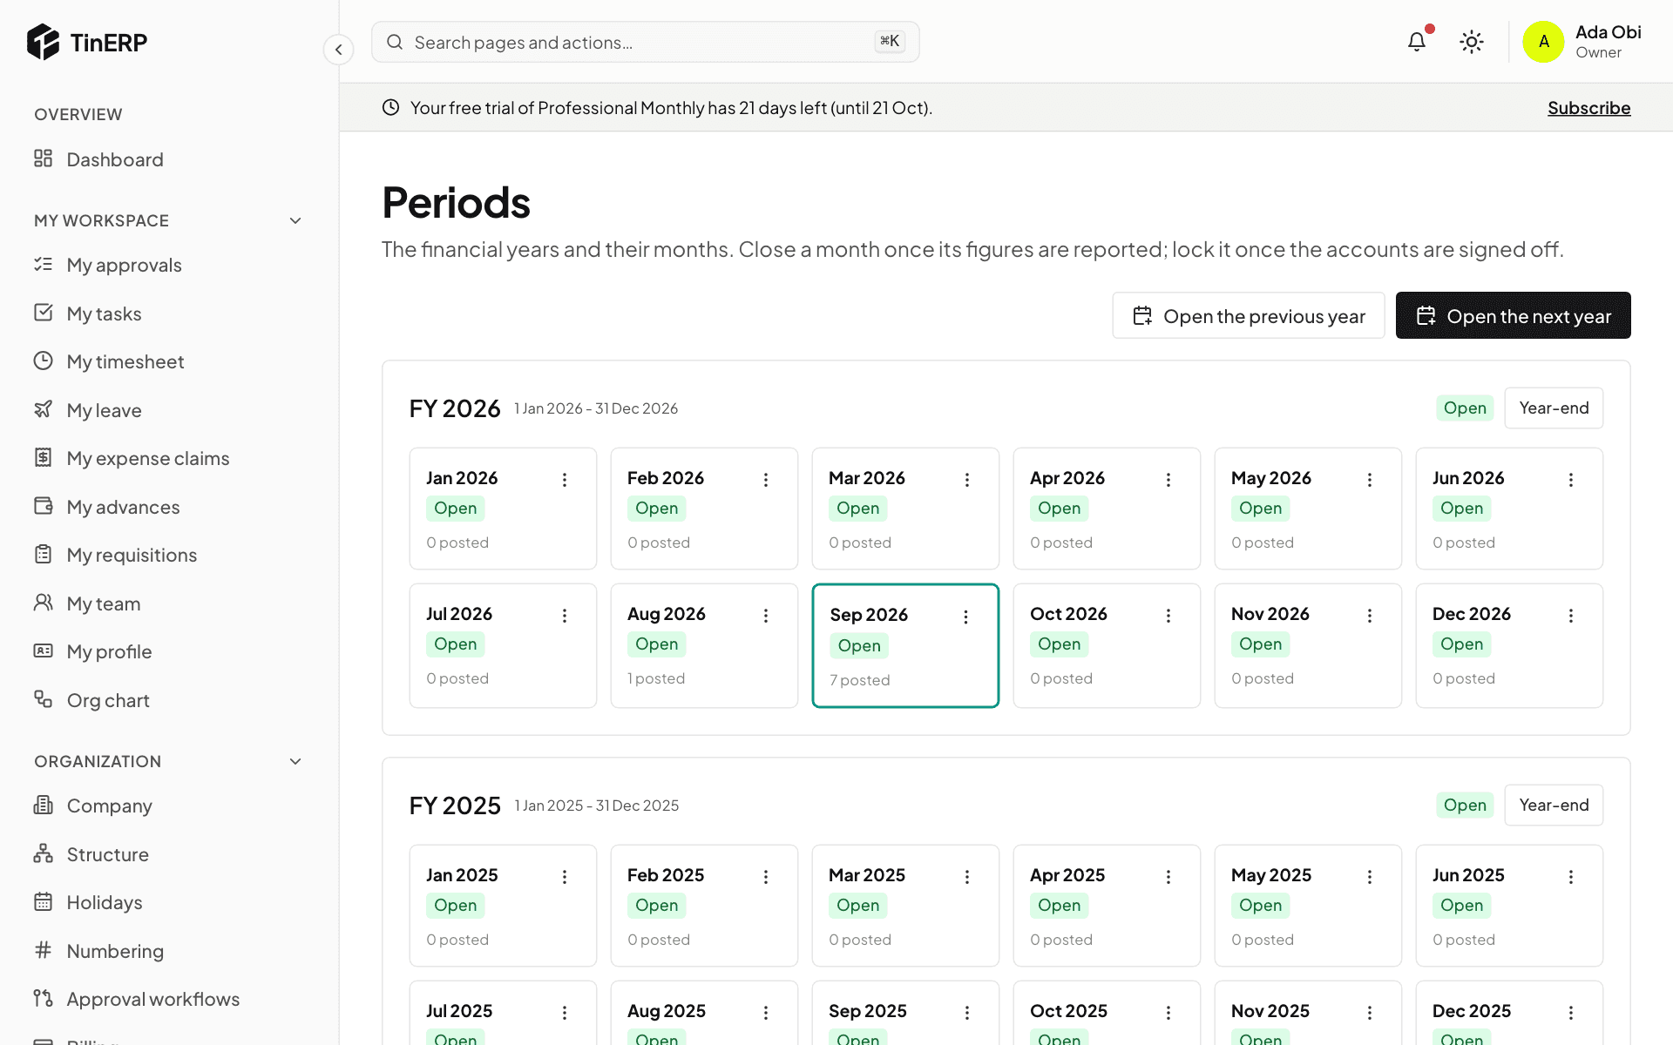Click the My advances wallet icon
Viewport: 1673px width, 1045px height.
[43, 506]
